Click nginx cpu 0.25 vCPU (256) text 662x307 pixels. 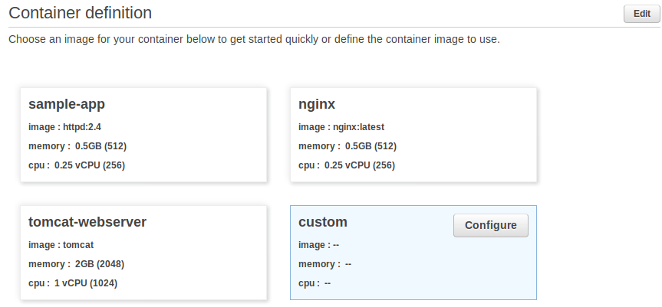(x=347, y=165)
